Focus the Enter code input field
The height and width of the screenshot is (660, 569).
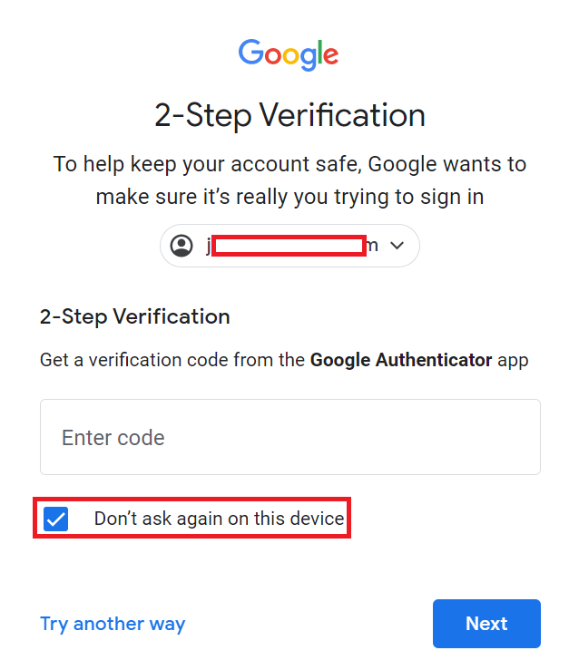pyautogui.click(x=290, y=437)
